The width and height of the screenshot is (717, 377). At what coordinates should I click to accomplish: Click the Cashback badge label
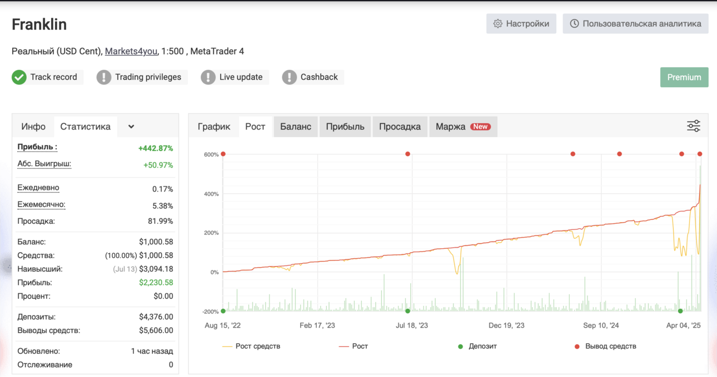pyautogui.click(x=319, y=77)
